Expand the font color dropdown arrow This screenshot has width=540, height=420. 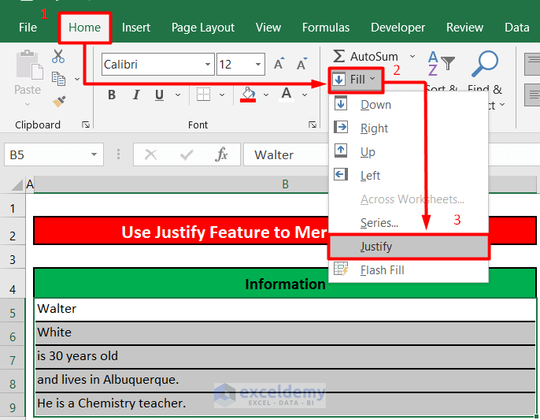305,95
